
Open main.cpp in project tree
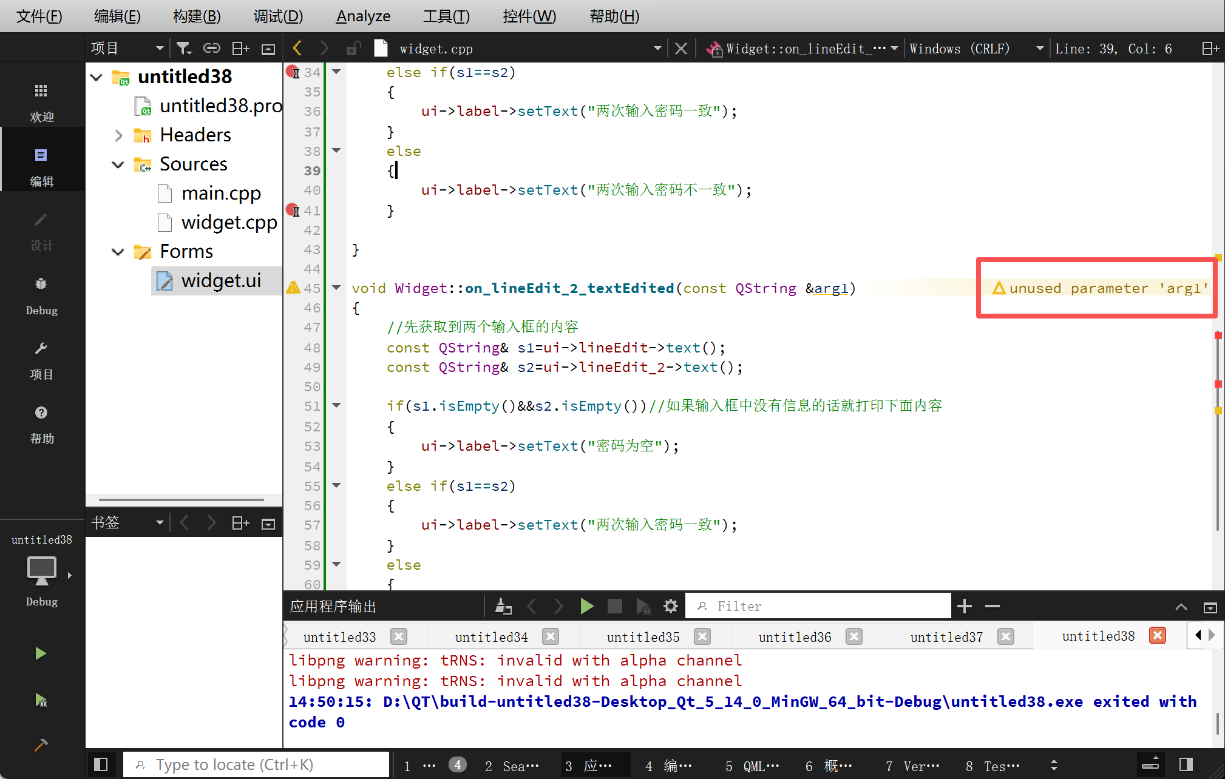(x=221, y=194)
